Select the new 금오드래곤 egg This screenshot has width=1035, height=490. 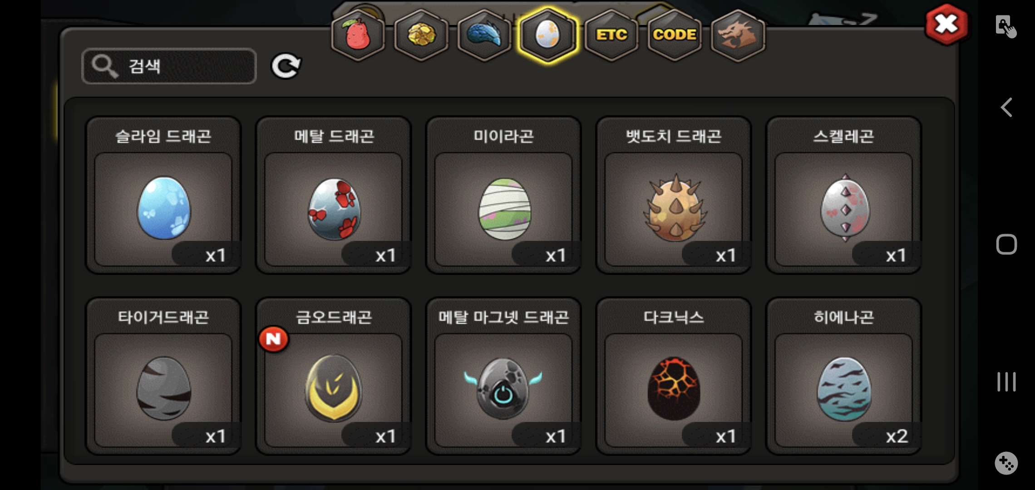(334, 376)
